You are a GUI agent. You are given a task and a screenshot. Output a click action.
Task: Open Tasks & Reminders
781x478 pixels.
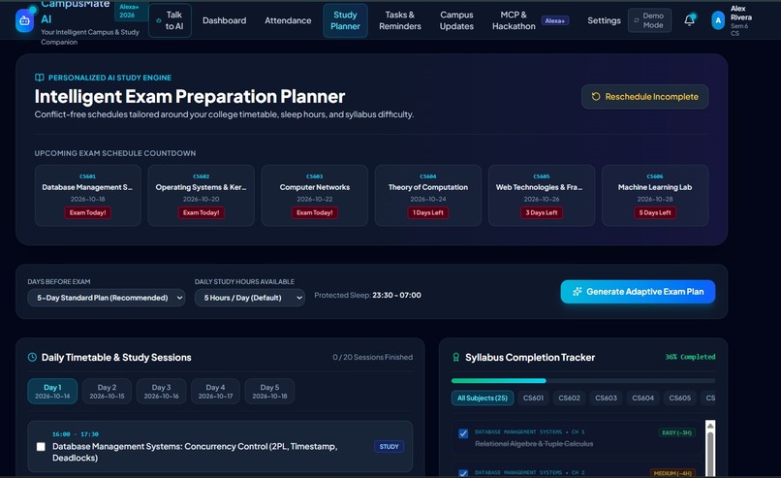coord(400,20)
